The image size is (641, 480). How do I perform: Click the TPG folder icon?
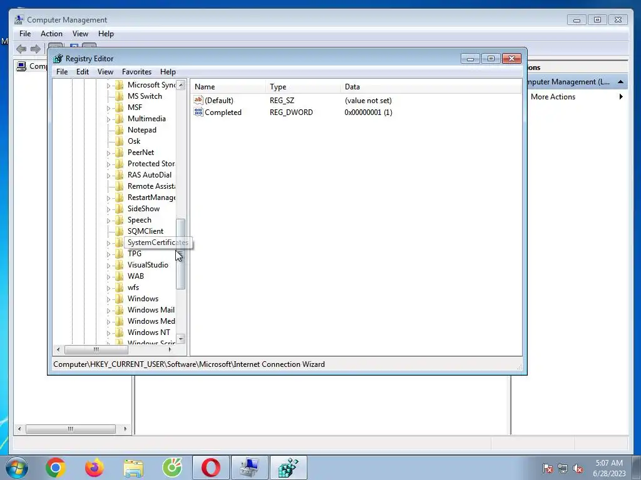pyautogui.click(x=120, y=254)
